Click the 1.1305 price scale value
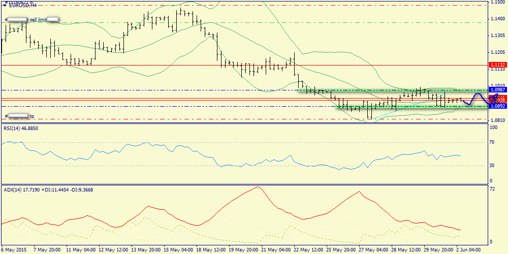 (x=498, y=36)
